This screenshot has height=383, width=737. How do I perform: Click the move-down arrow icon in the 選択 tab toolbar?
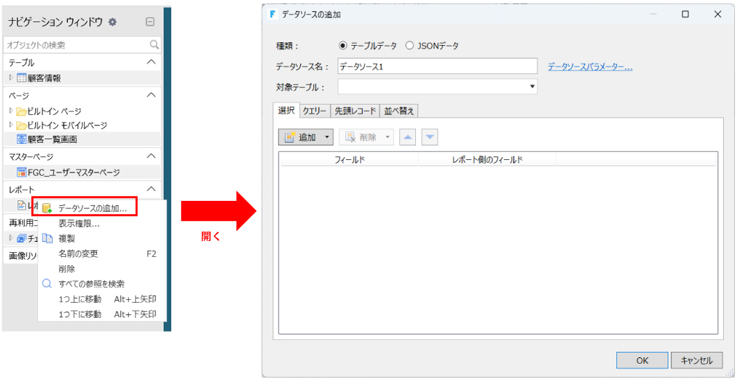tap(430, 137)
